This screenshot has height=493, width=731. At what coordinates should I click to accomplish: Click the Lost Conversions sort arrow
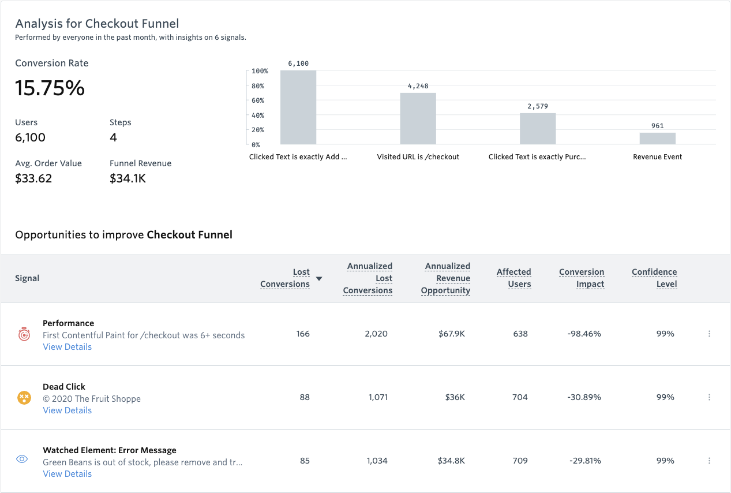(319, 279)
